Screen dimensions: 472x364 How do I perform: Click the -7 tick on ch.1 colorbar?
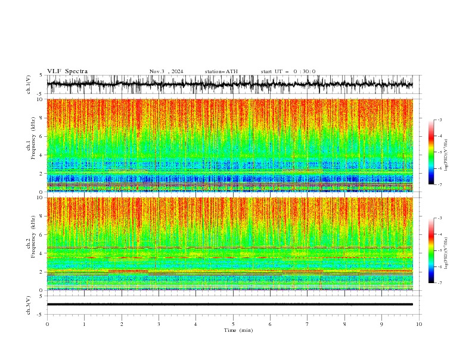tap(439, 184)
